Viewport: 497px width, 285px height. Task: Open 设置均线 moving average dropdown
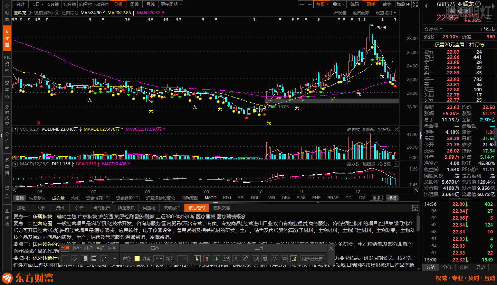(386, 12)
